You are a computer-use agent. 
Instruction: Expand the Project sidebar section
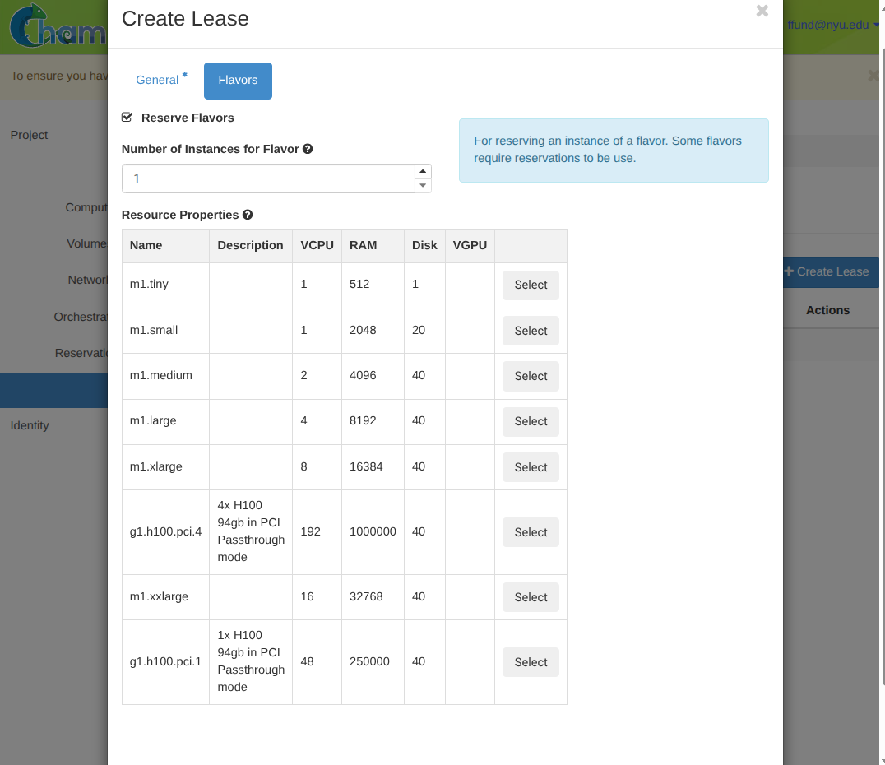pos(30,135)
